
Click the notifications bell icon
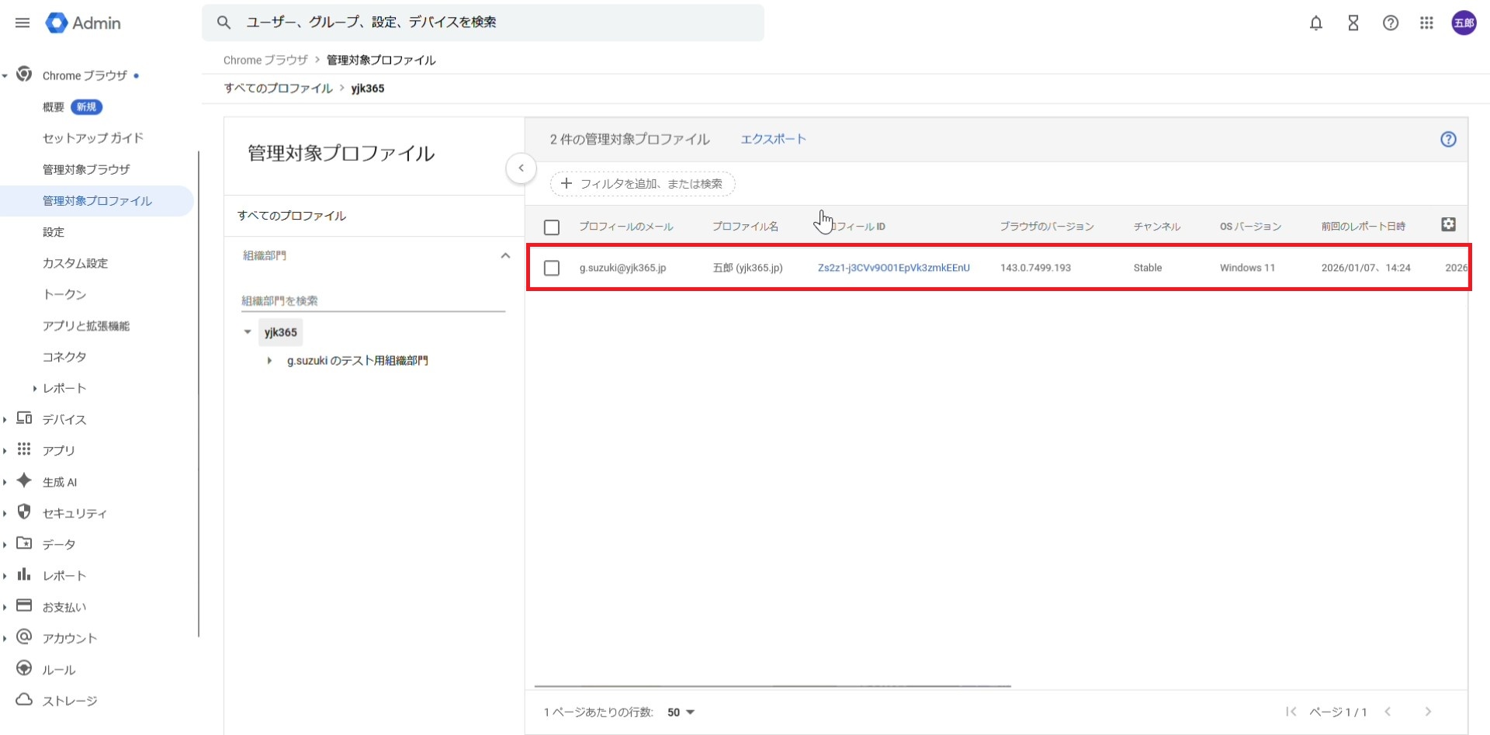click(x=1315, y=23)
